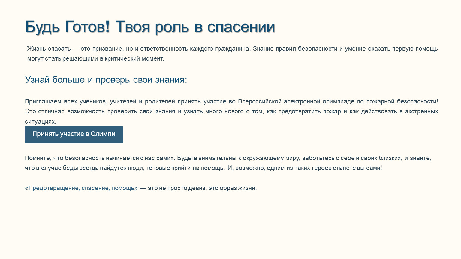Image resolution: width=461 pixels, height=259 pixels.
Task: Select the subheading "Узнай больше и проверь свои знания:"
Action: 106,79
